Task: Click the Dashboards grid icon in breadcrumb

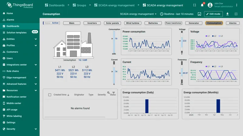Action: [46, 5]
